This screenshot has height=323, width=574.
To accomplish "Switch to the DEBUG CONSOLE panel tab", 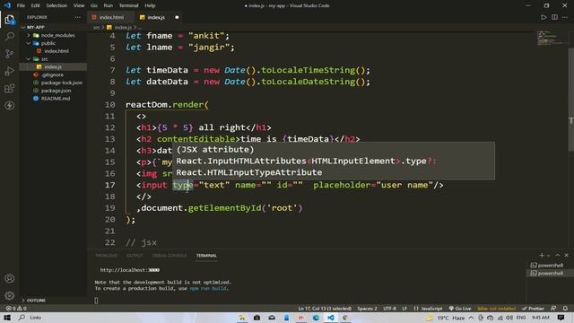I will (x=170, y=255).
